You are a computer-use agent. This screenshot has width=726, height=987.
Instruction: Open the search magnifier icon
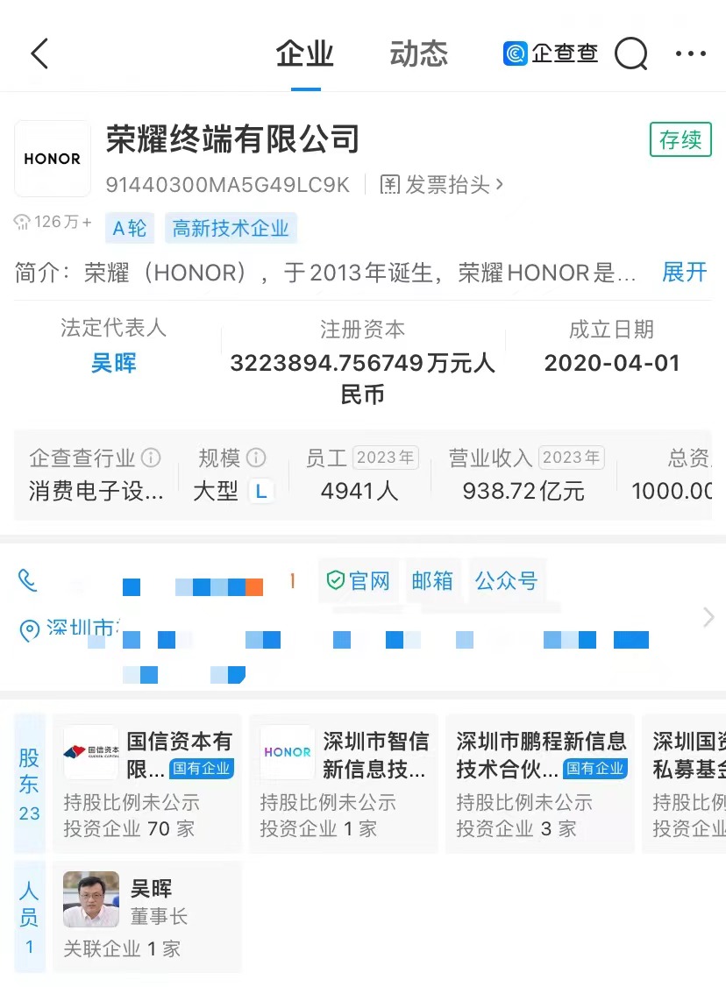631,54
